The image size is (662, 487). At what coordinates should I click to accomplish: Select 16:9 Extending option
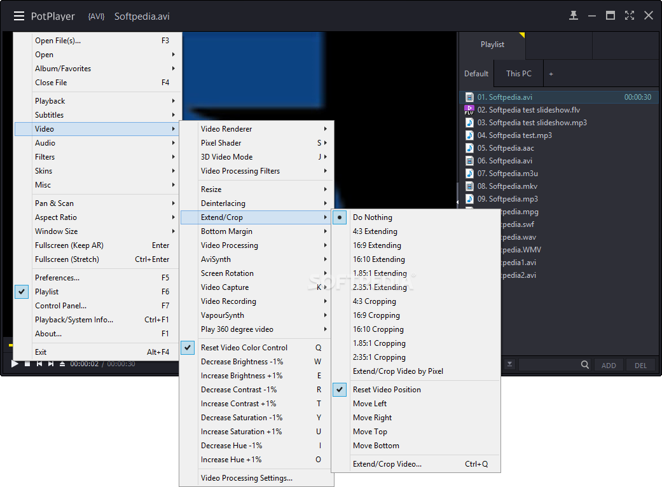[x=416, y=245]
